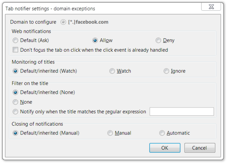The width and height of the screenshot is (227, 163).
Task: Select Default/inherited (None) title filter
Action: coord(15,92)
